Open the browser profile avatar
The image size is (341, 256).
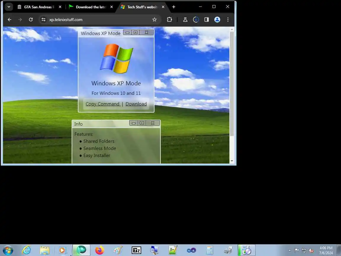[217, 20]
